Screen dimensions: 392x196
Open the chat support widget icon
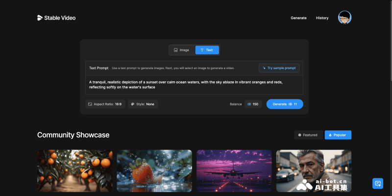point(377,183)
